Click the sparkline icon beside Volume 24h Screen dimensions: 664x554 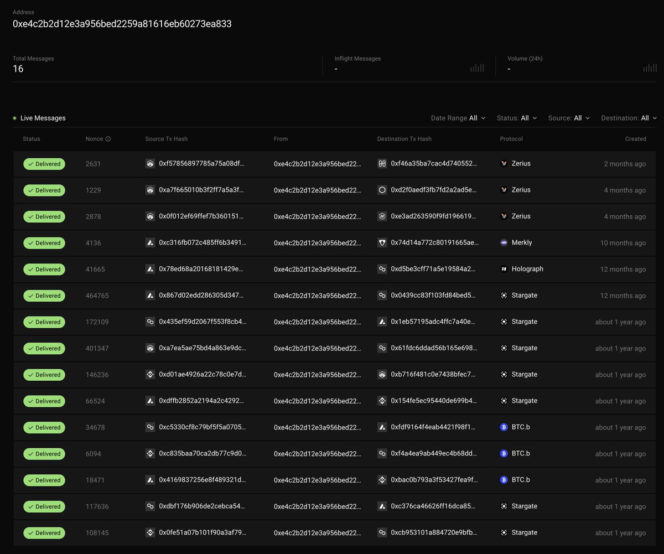650,68
